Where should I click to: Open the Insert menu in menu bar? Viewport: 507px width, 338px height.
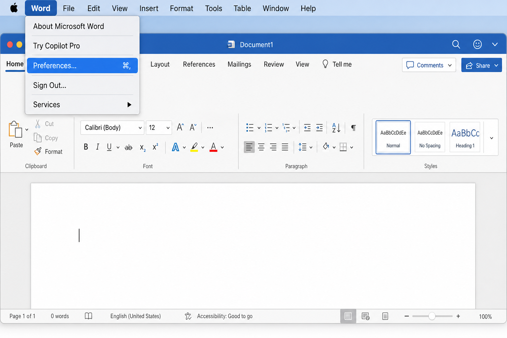click(x=149, y=8)
